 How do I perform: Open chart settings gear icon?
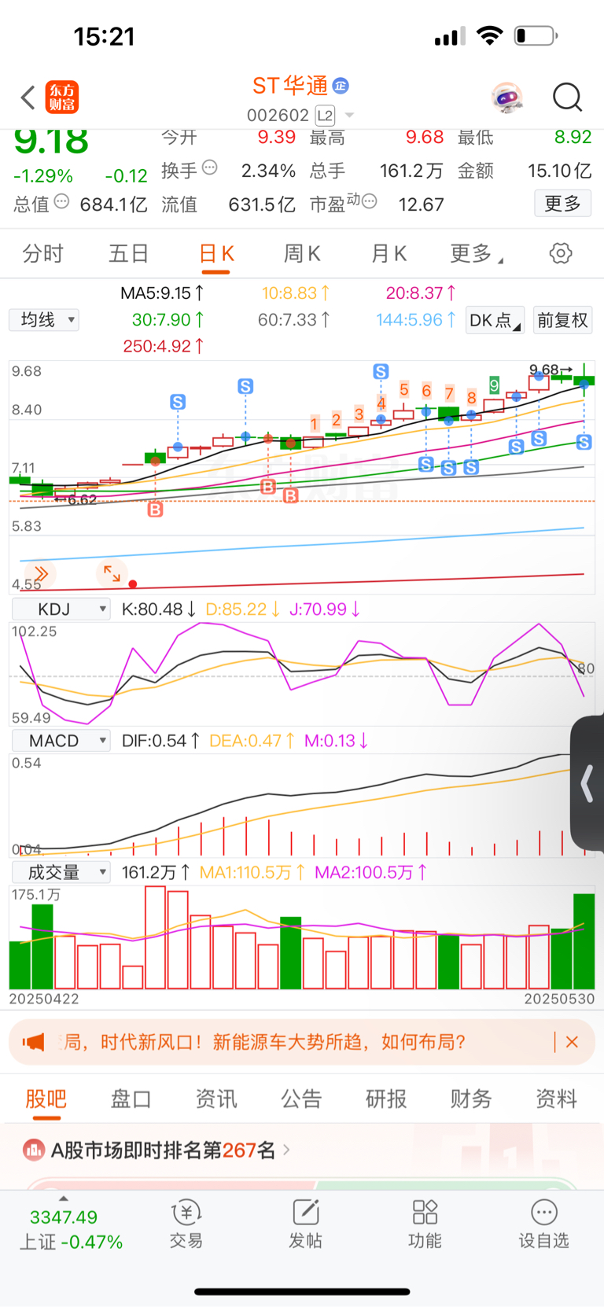pos(561,253)
